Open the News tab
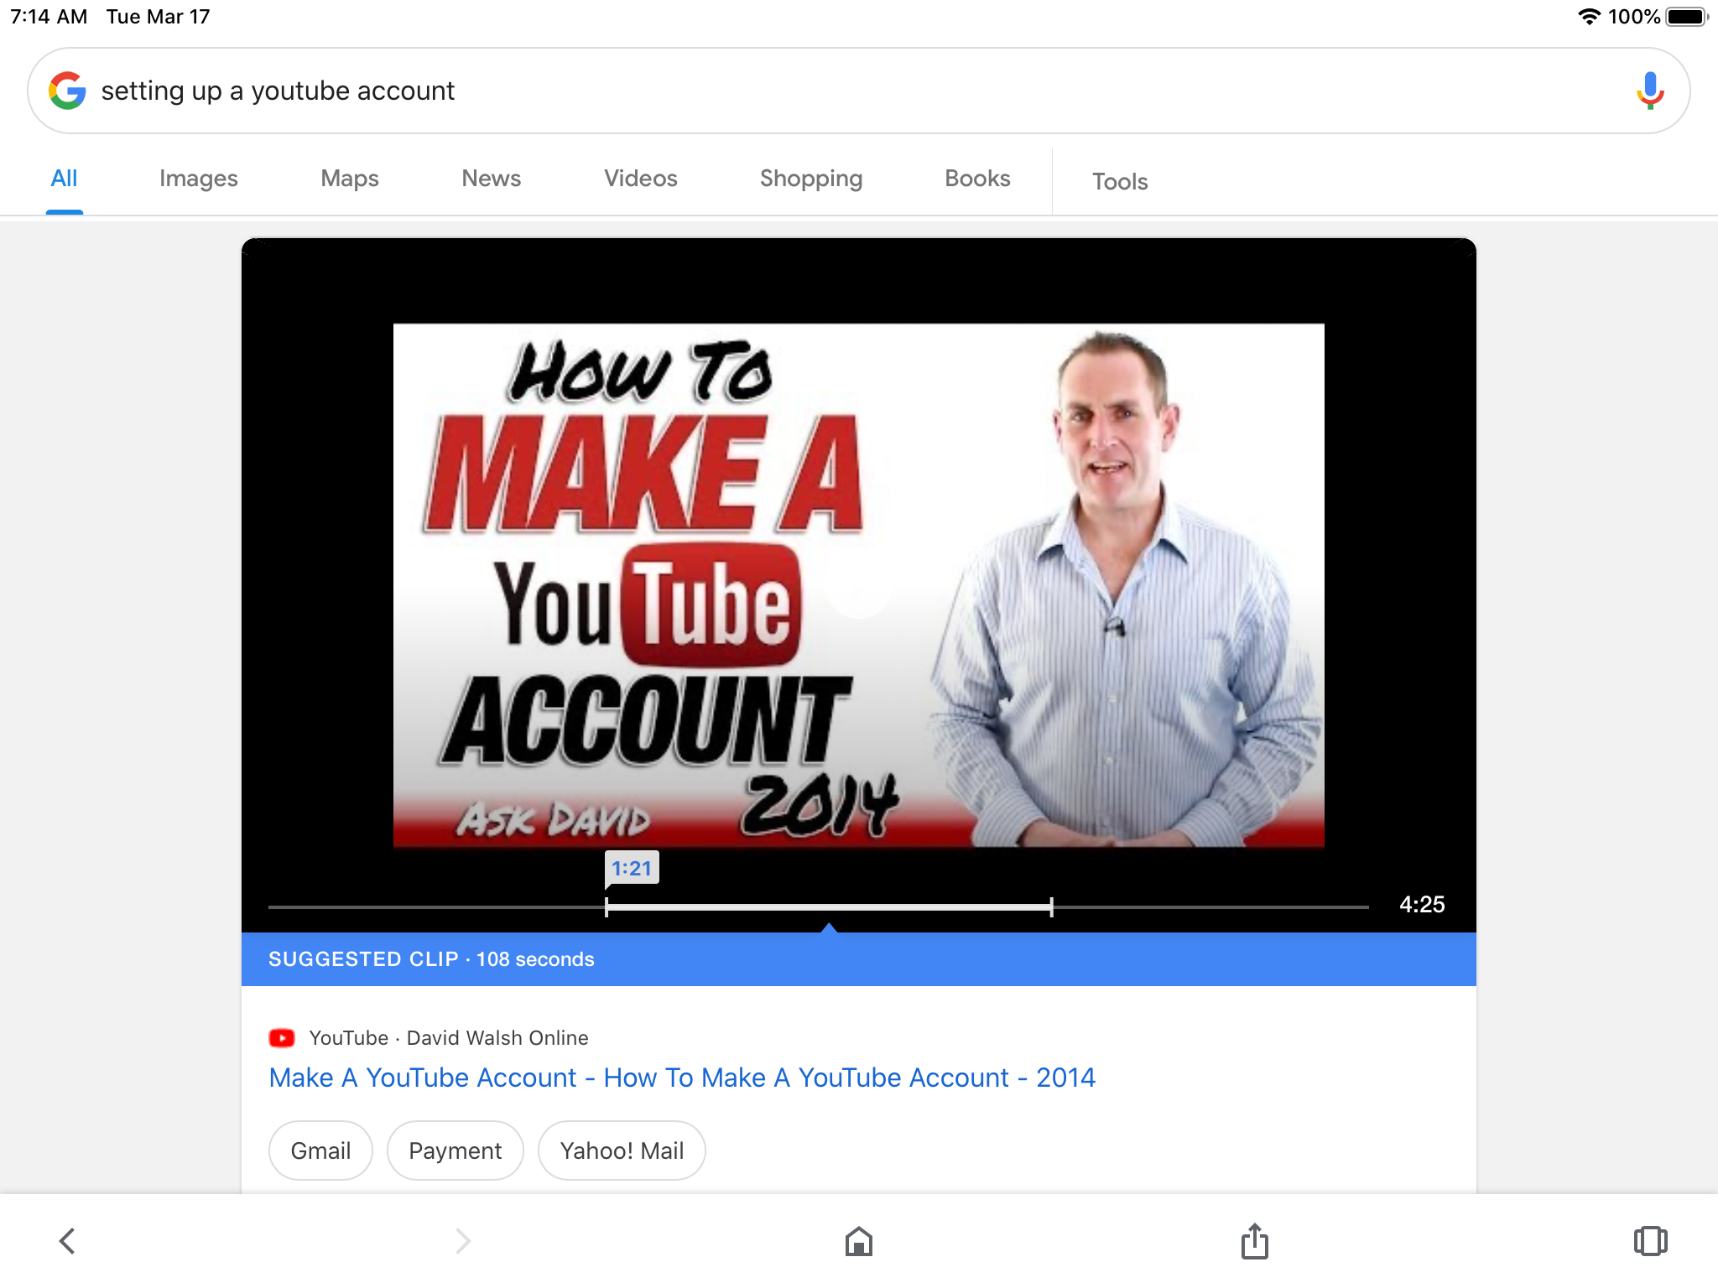 (491, 179)
